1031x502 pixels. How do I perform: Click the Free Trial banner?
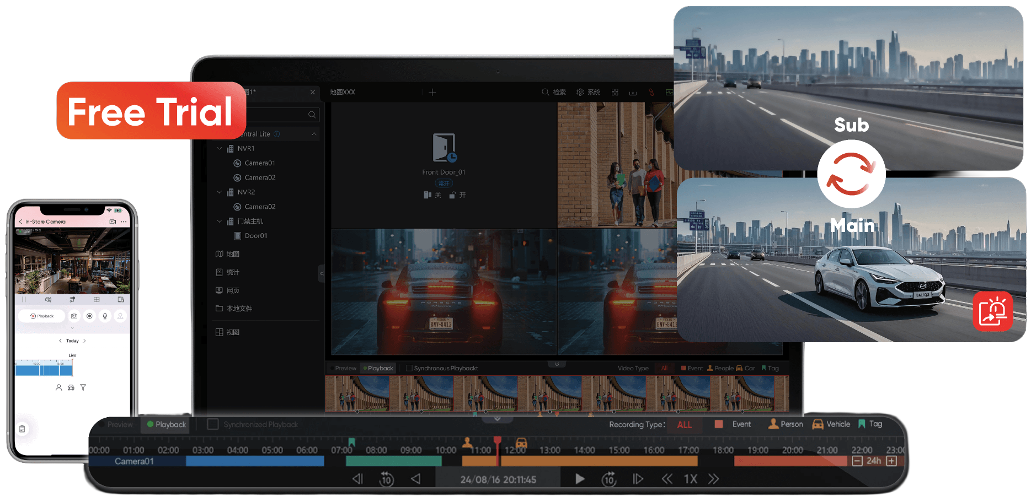tap(151, 111)
